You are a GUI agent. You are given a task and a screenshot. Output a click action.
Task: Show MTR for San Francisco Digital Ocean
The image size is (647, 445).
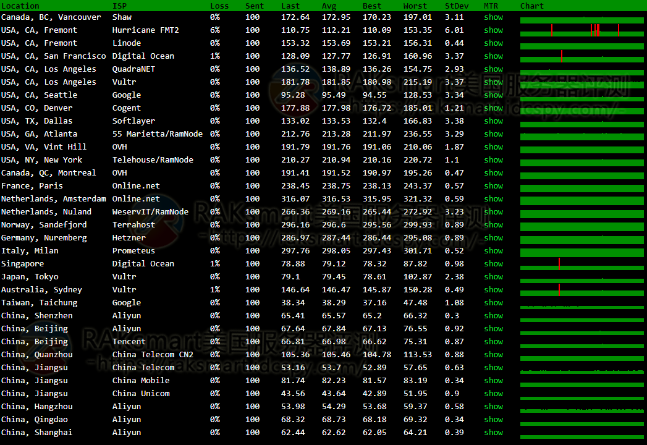493,56
